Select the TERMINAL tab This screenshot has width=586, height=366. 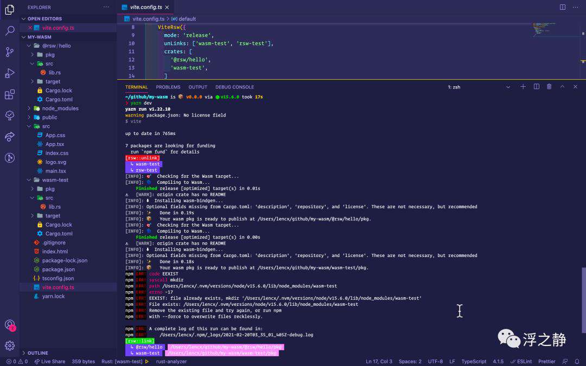coord(136,87)
